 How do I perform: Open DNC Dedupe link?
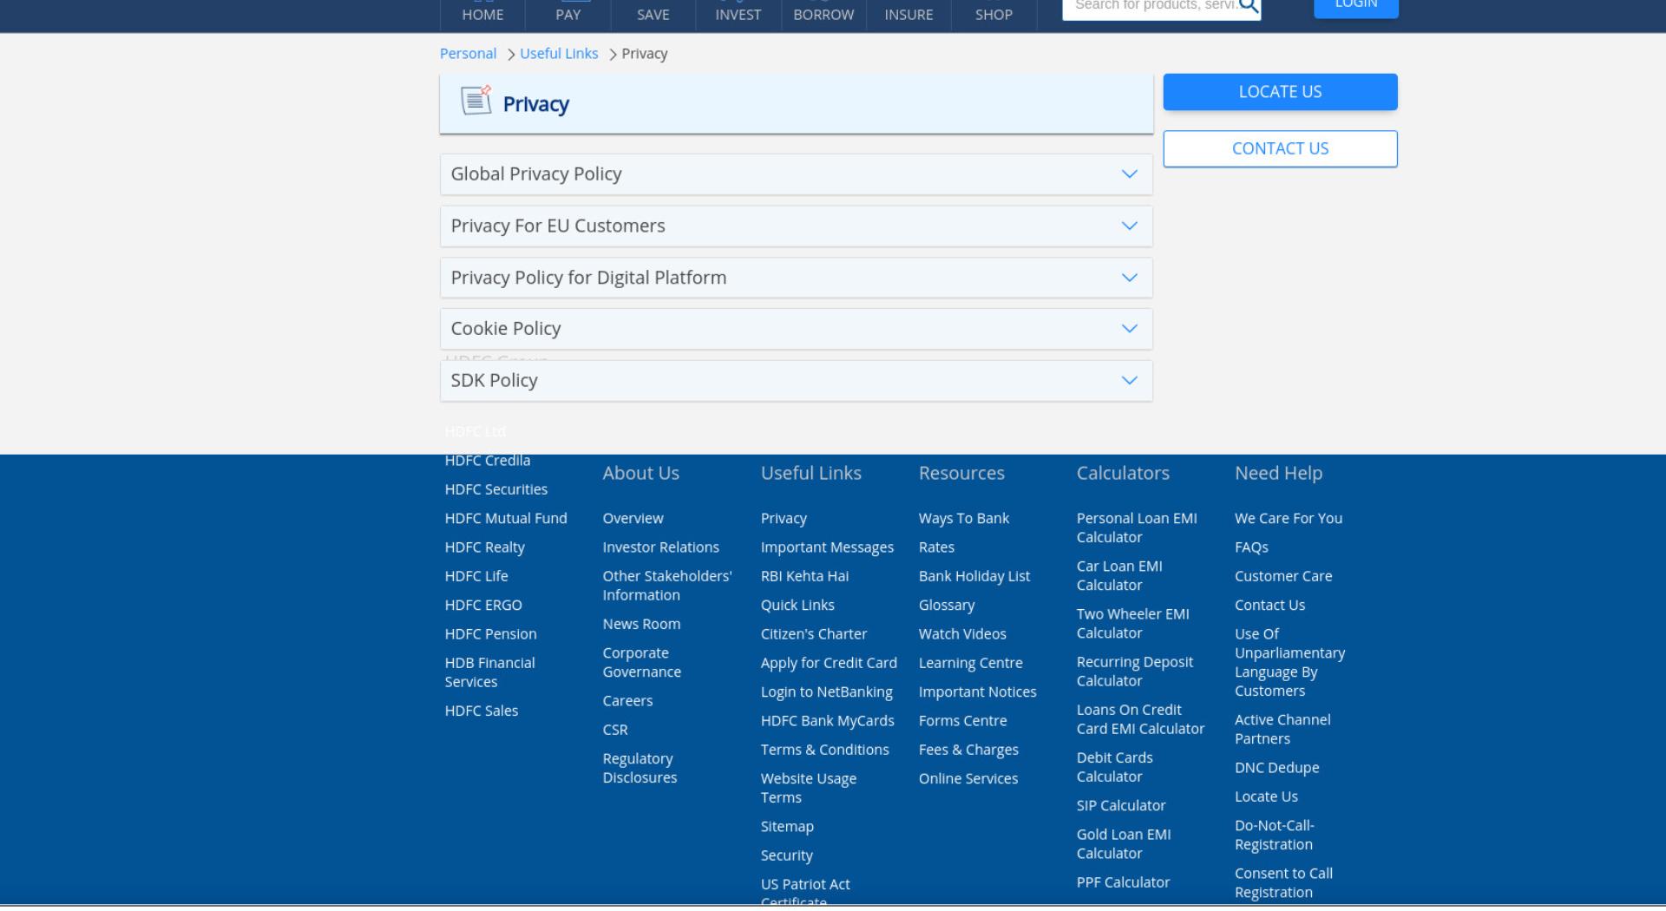(x=1276, y=768)
